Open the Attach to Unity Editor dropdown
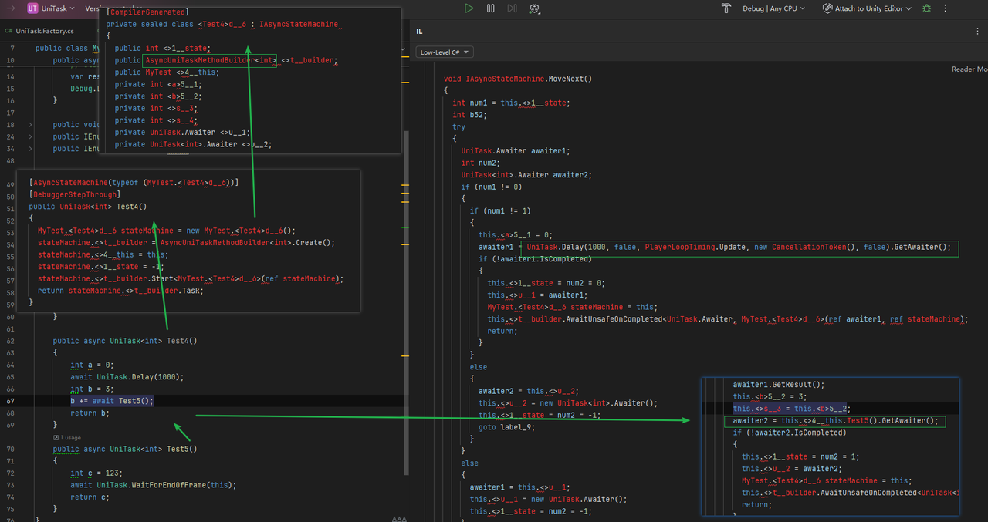Screen dimensions: 988x522 [x=873, y=8]
